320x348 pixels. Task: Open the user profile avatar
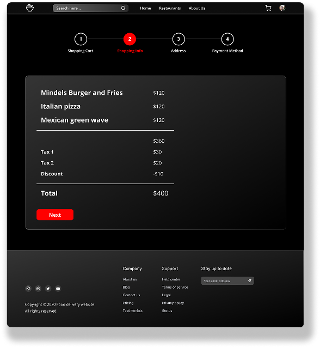click(x=282, y=8)
